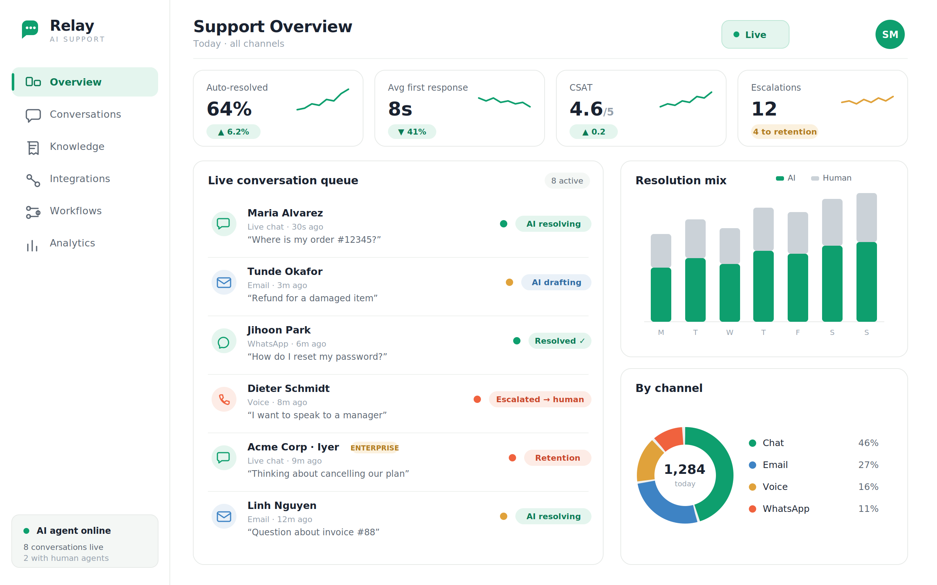The width and height of the screenshot is (937, 585).
Task: Click the Overview dashboard icon in sidebar
Action: click(33, 82)
